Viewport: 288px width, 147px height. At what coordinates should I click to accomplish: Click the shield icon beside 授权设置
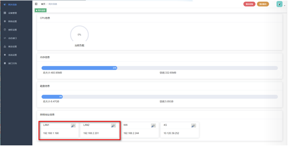click(x=5, y=30)
